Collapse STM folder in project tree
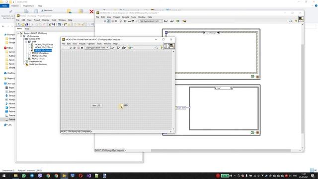Screen dimensions: 318x179 pos(26,42)
